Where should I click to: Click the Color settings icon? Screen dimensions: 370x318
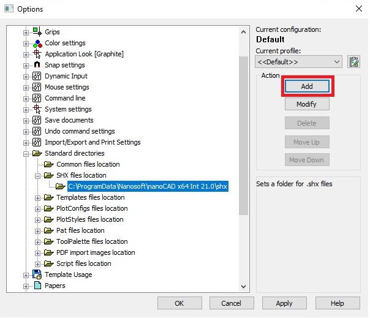coord(36,43)
